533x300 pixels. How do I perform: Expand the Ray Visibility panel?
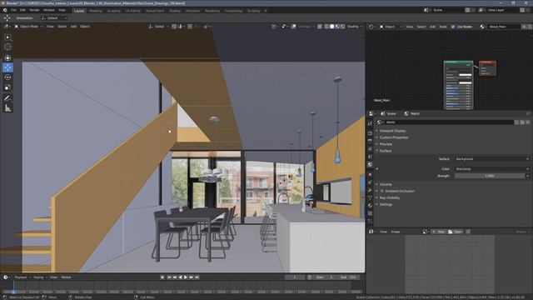[x=390, y=197]
